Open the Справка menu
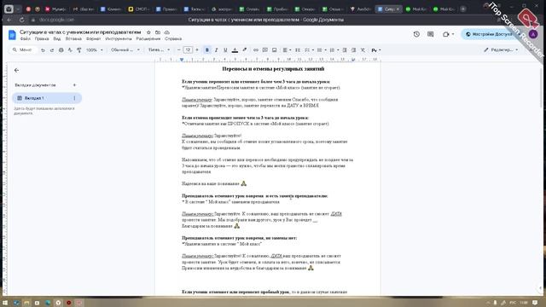The width and height of the screenshot is (546, 307). pyautogui.click(x=173, y=39)
